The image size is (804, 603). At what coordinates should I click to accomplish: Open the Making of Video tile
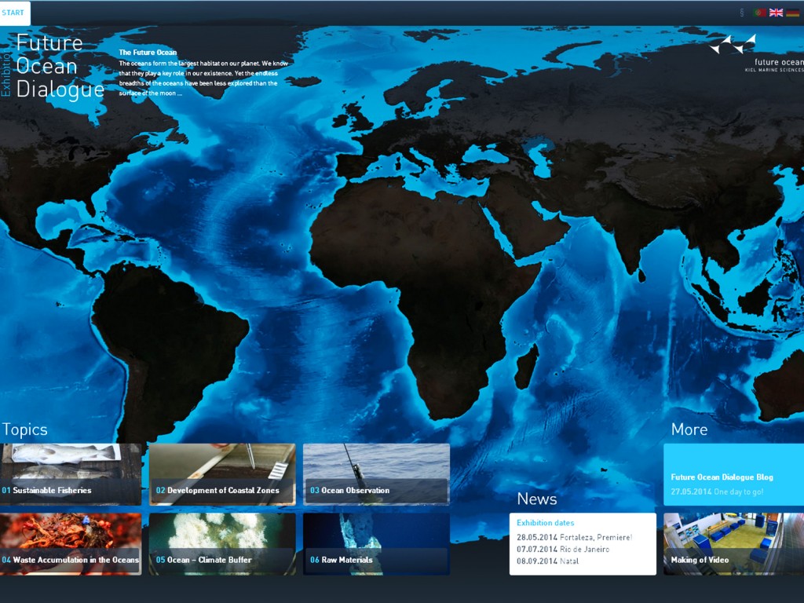point(734,544)
